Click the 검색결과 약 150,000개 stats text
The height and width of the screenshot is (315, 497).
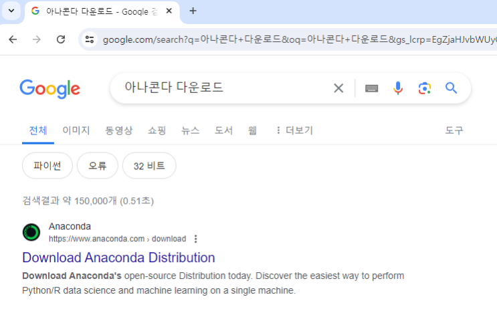click(x=88, y=201)
